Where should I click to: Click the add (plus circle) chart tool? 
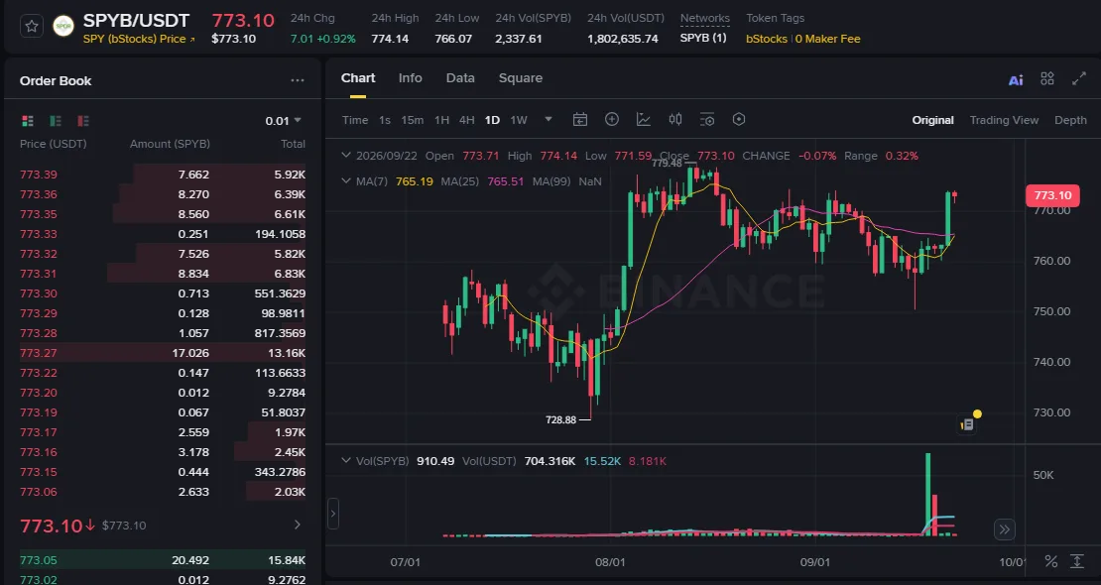612,119
